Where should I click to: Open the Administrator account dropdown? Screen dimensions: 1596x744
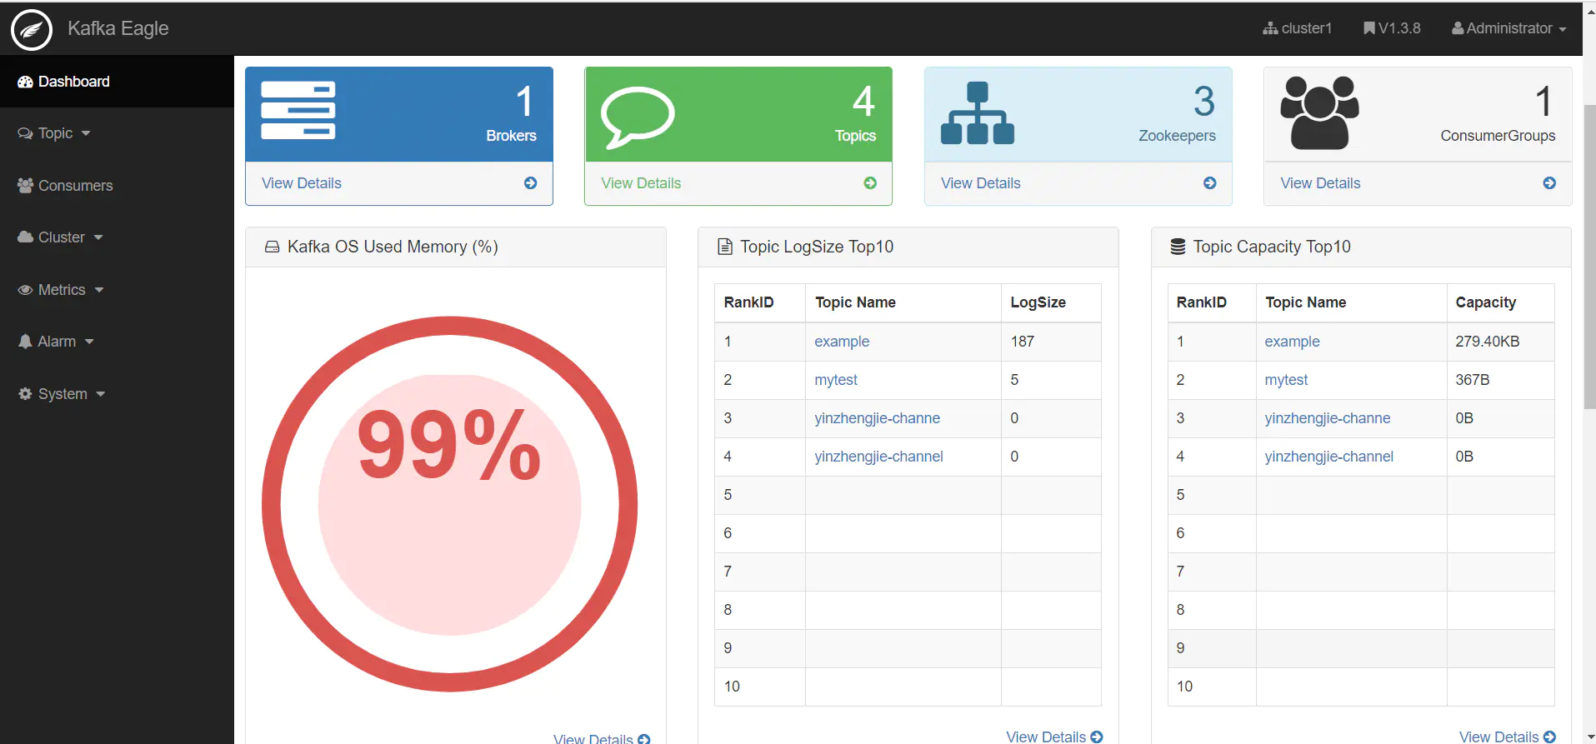(x=1508, y=28)
